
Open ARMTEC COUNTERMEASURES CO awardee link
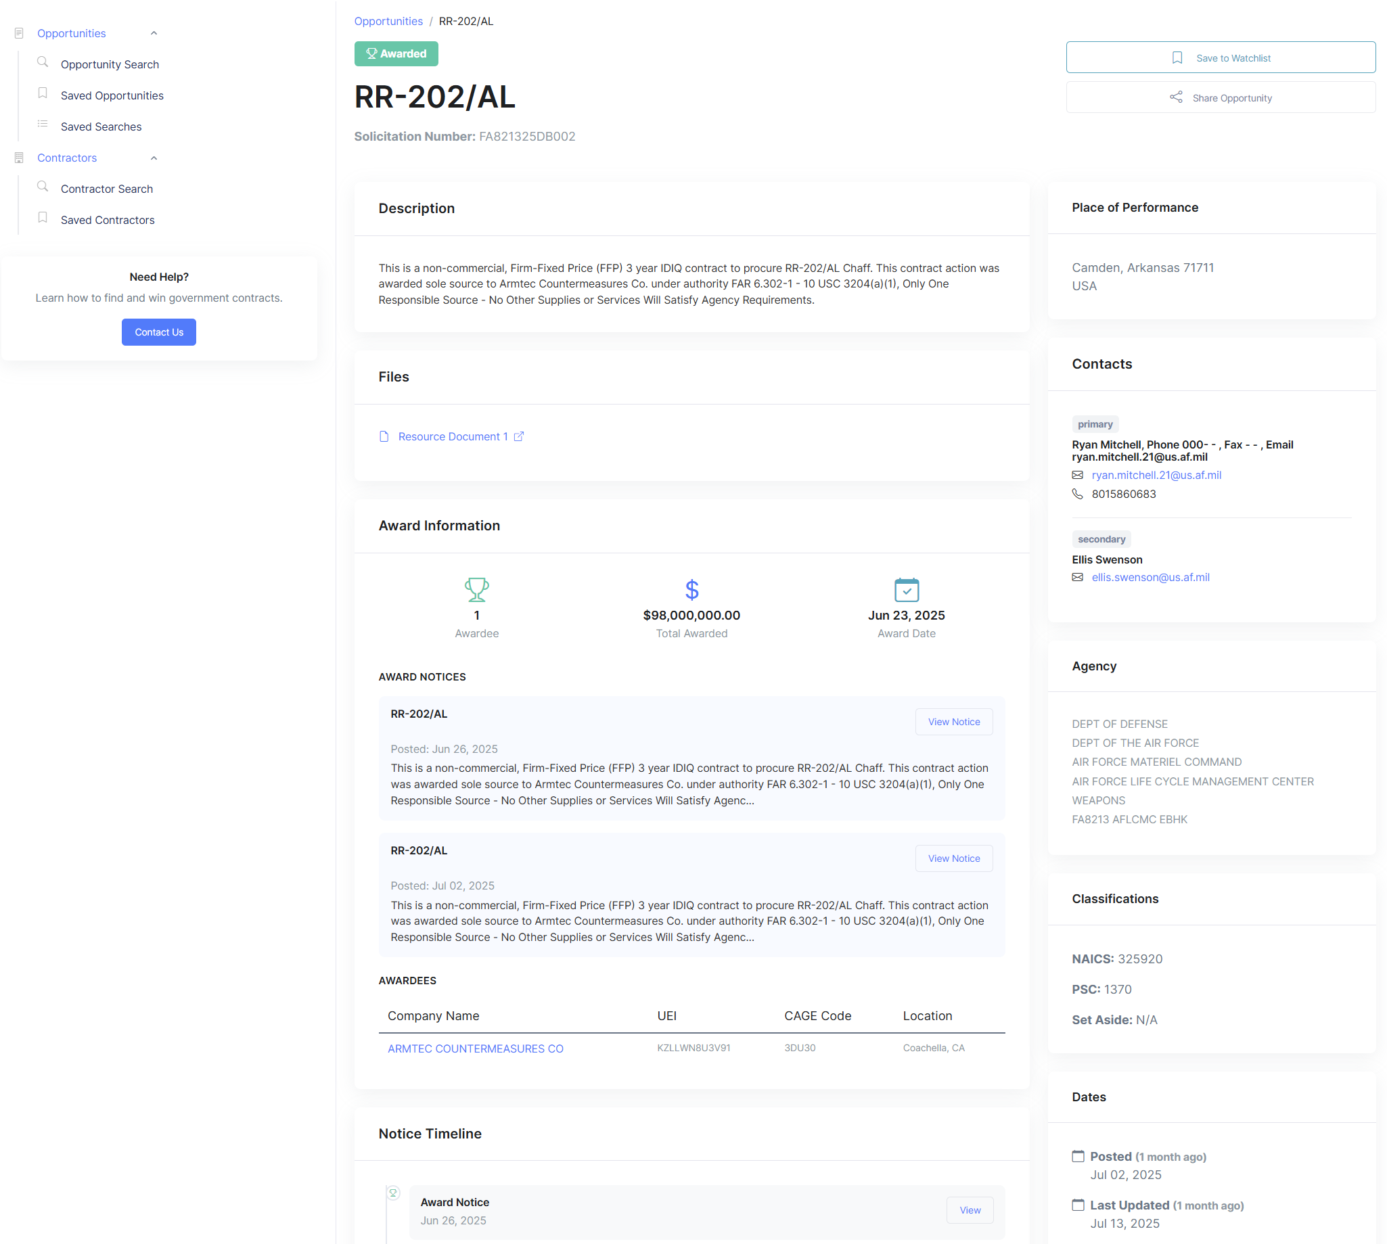[x=476, y=1049]
